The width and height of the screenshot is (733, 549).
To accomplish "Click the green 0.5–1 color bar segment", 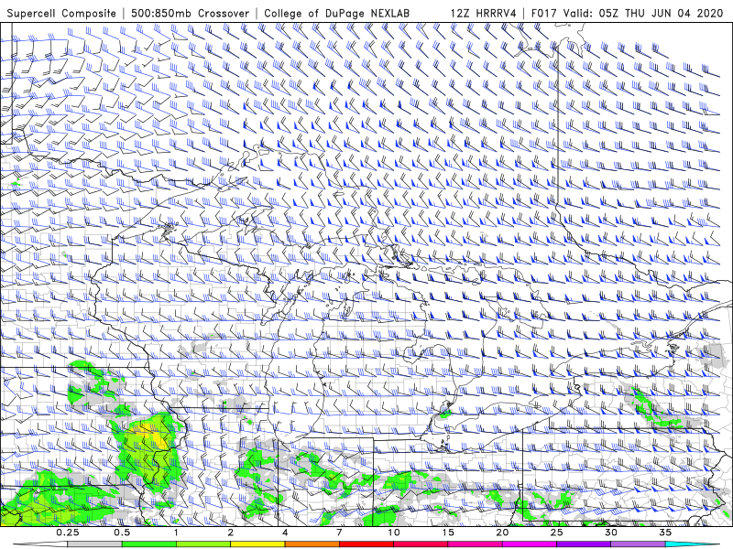I will coord(149,544).
